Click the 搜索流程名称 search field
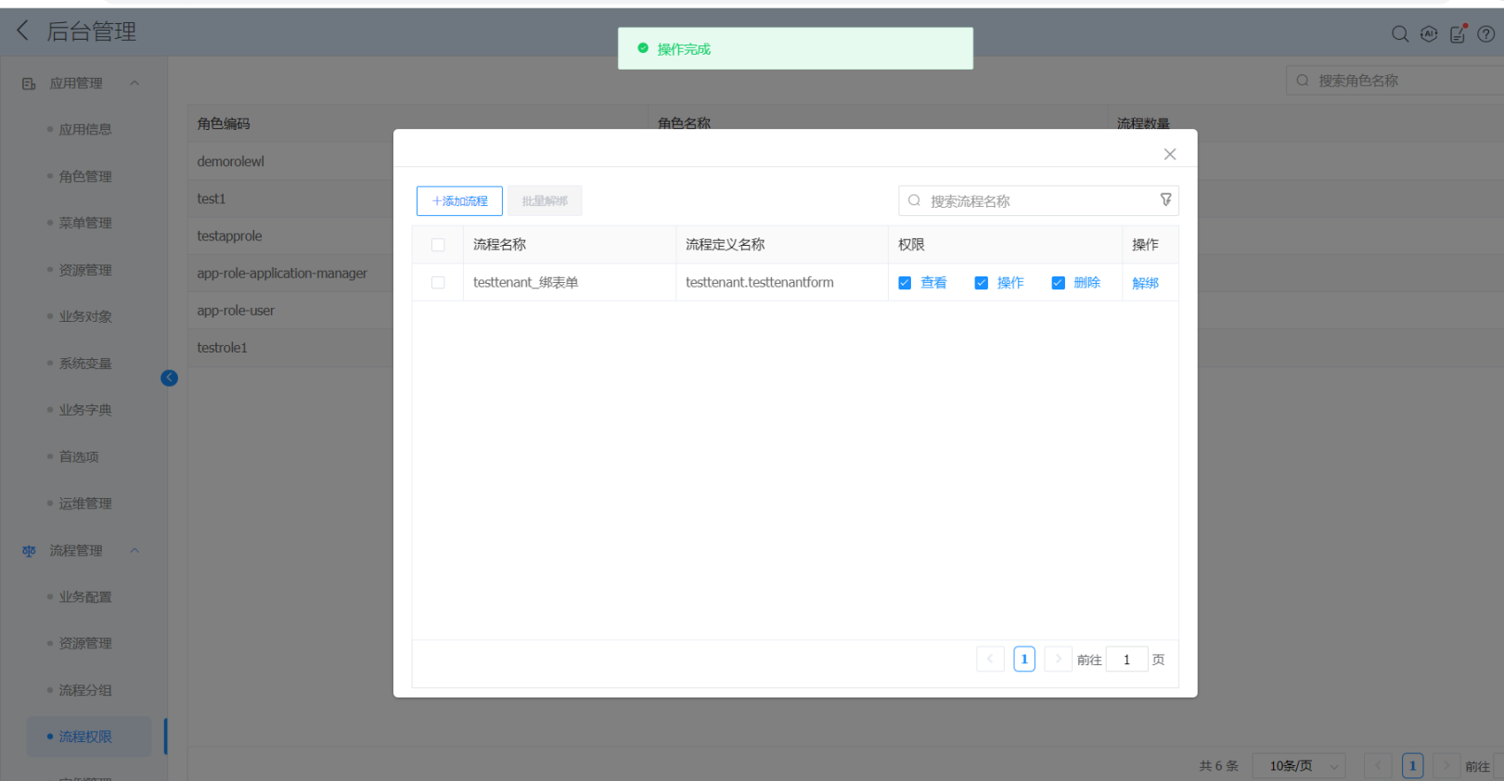This screenshot has width=1504, height=781. 1030,201
